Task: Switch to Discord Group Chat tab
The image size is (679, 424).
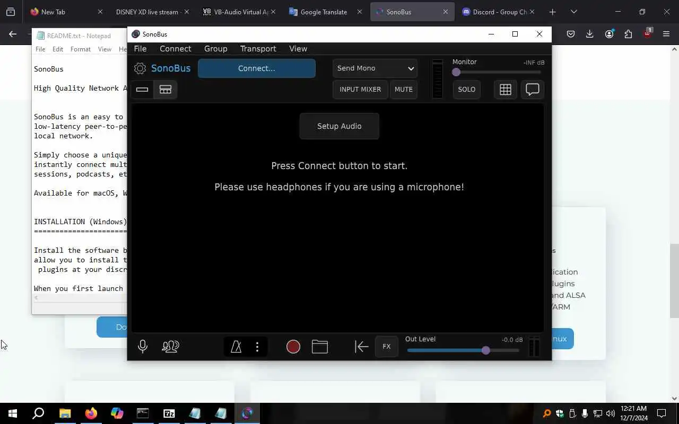Action: 499,12
